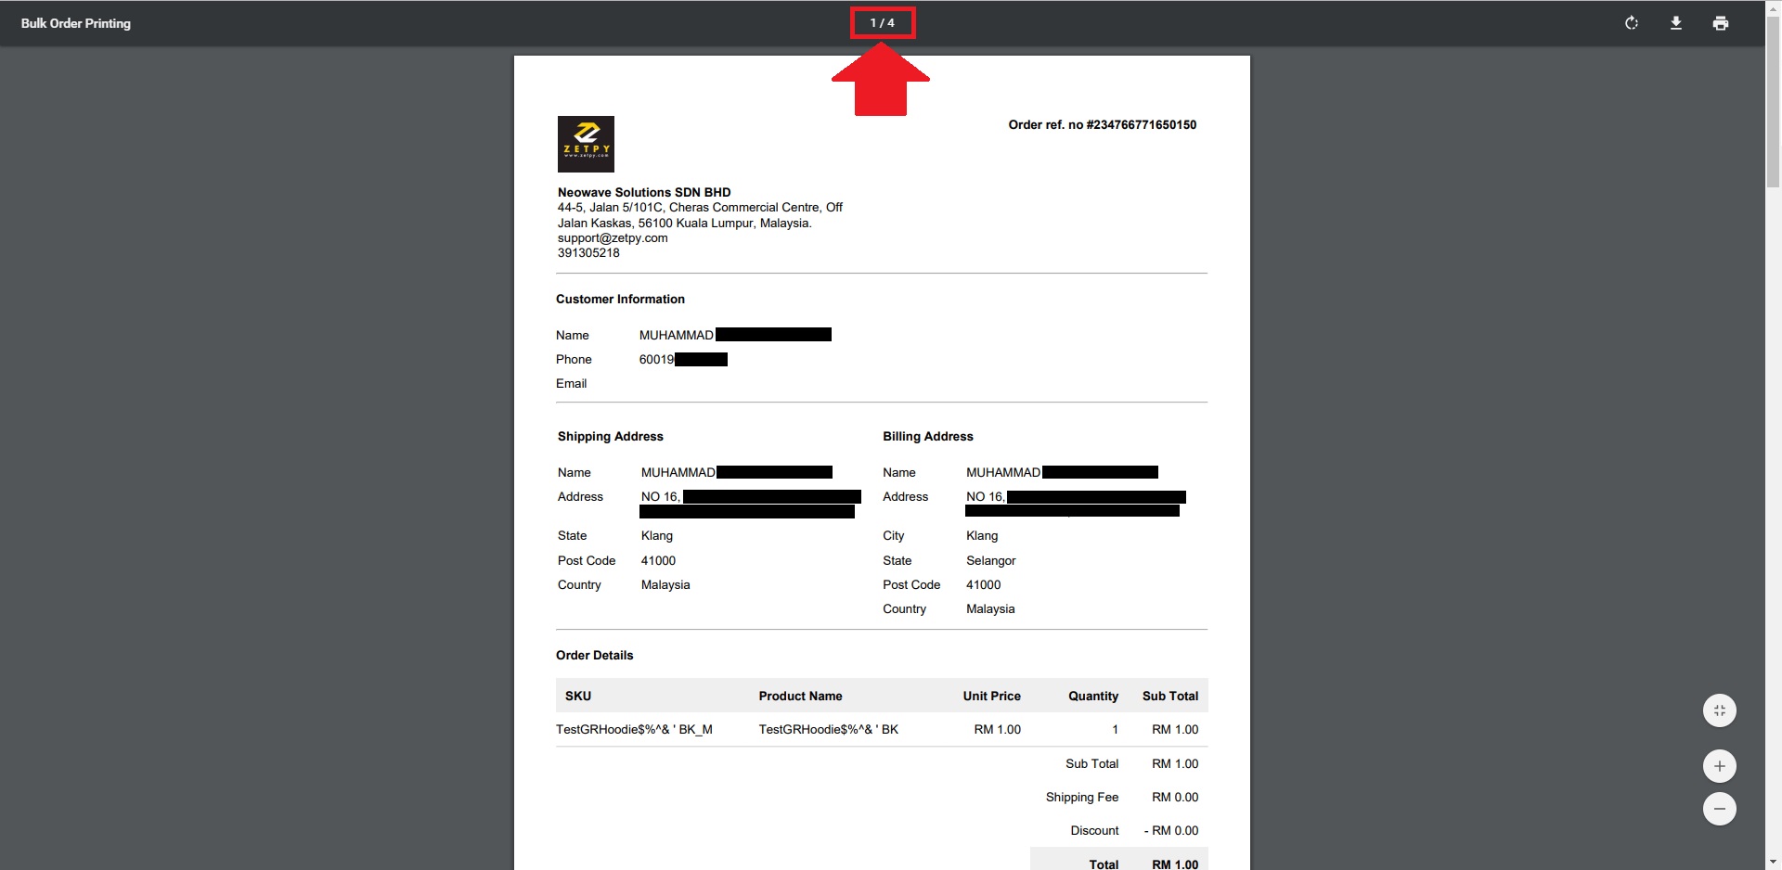Click the Neowave Solutions SDN BHD company name

click(644, 192)
